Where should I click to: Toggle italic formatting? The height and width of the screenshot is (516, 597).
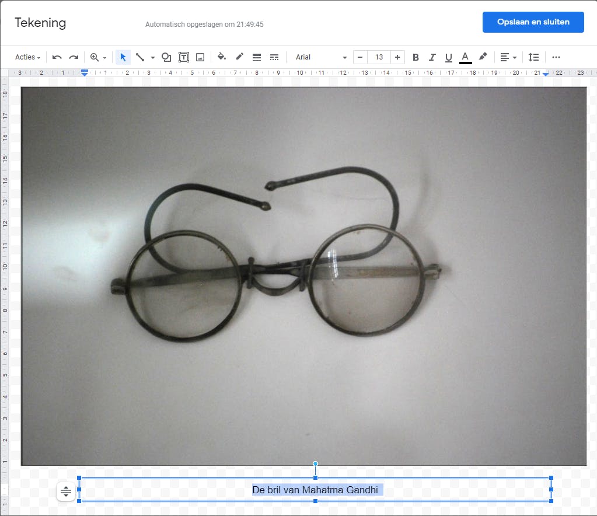(x=432, y=57)
